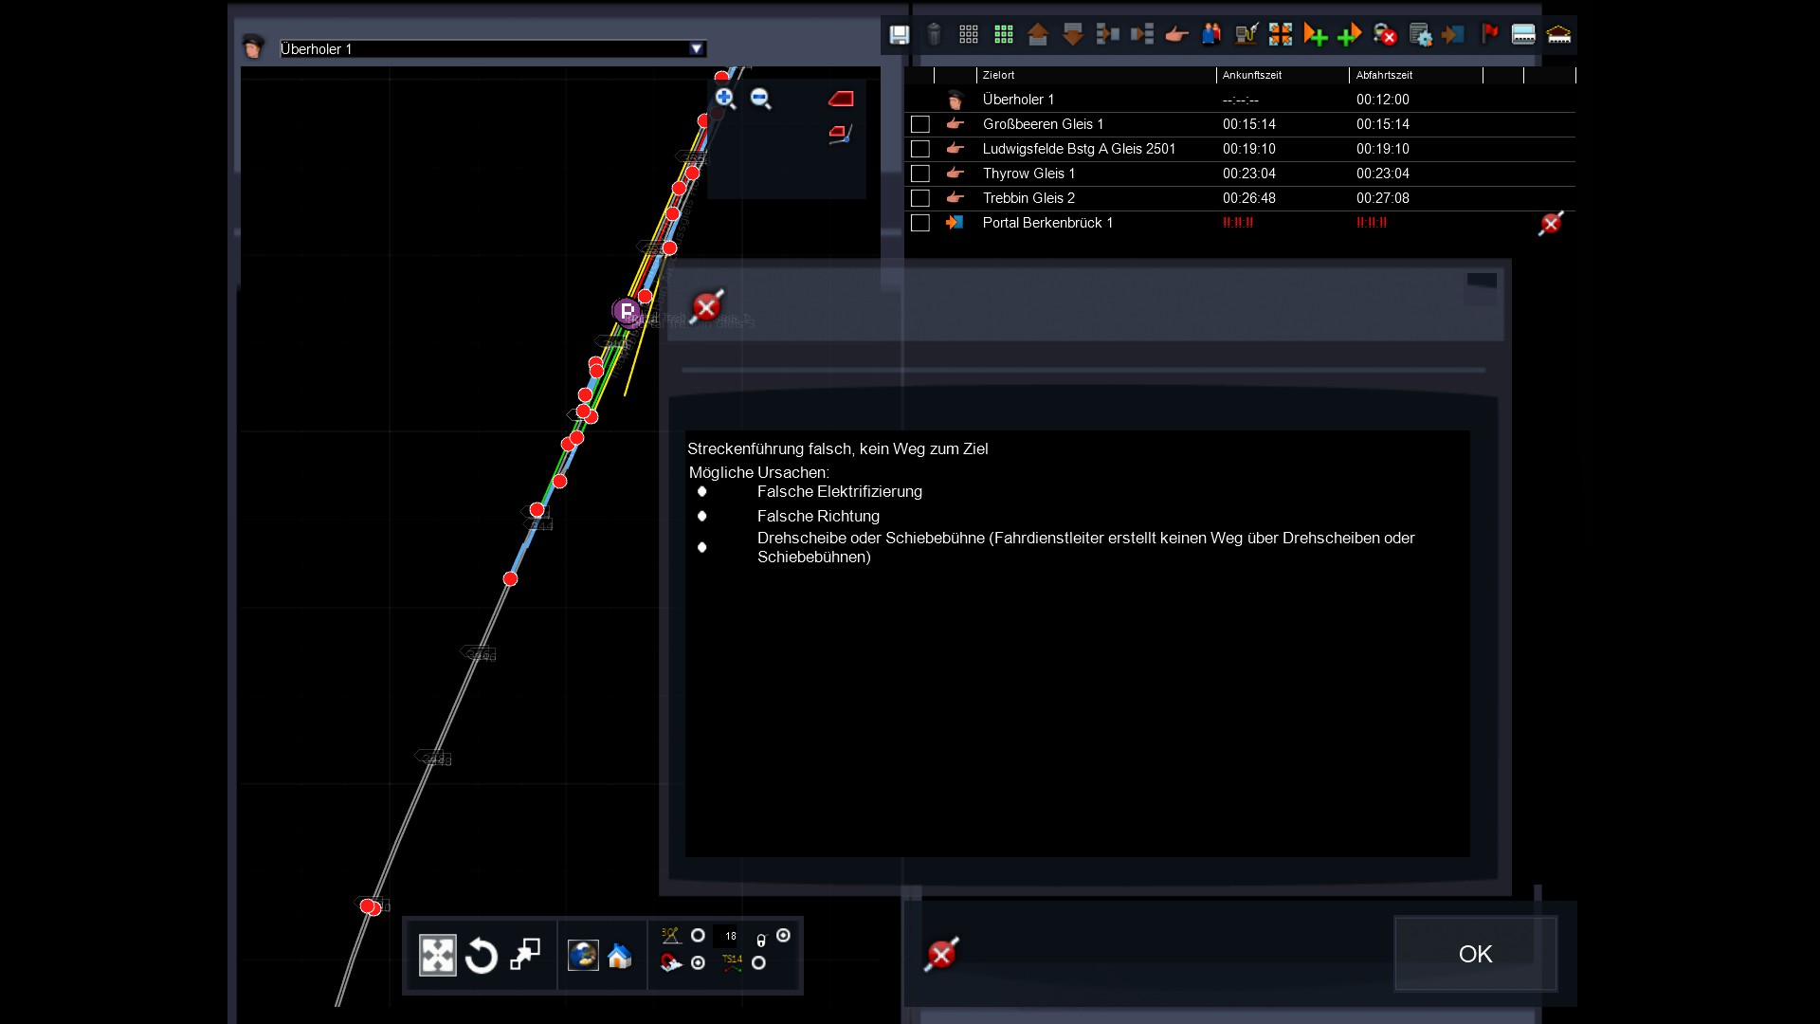Click the zoom in magnifier on map

pos(725,99)
